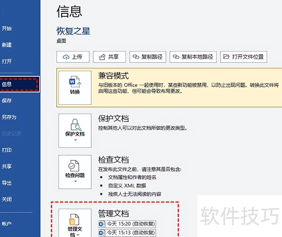This screenshot has width=282, height=237.
Task: Expand the 管理文档 dropdown arrow
Action: pos(78,235)
